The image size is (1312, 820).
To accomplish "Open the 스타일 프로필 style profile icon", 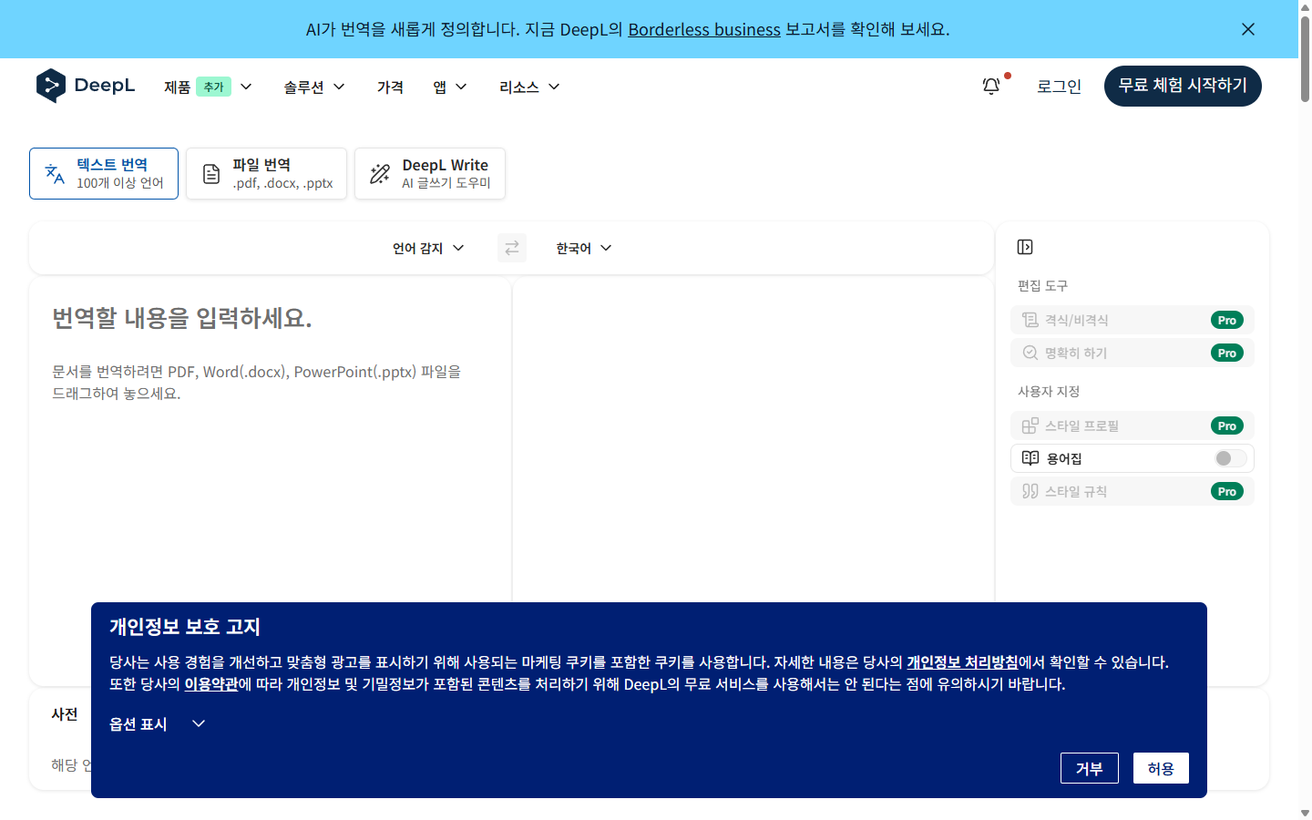I will (1030, 425).
